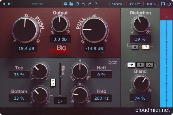Open the 100 % scale selector

(x=151, y=4)
